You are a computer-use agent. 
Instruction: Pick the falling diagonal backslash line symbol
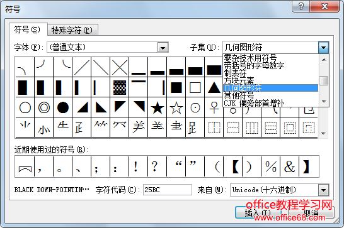[101, 67]
